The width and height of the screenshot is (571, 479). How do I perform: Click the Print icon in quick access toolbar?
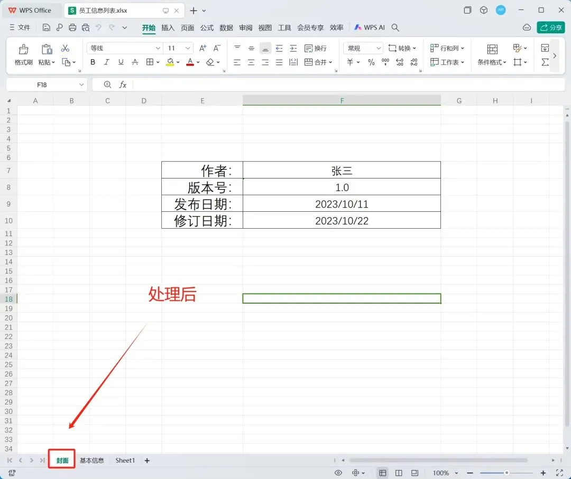[72, 27]
